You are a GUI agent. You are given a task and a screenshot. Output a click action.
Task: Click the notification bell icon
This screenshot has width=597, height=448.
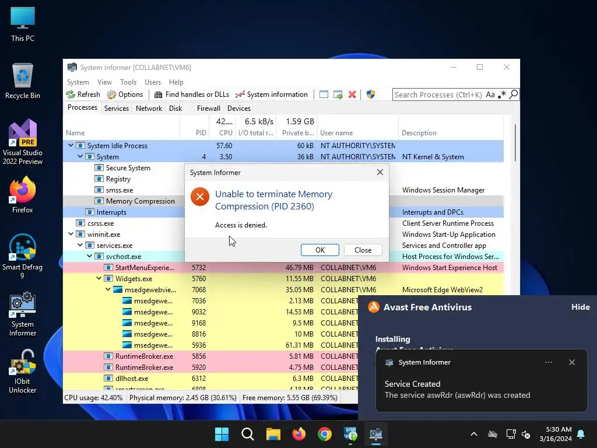click(x=581, y=434)
